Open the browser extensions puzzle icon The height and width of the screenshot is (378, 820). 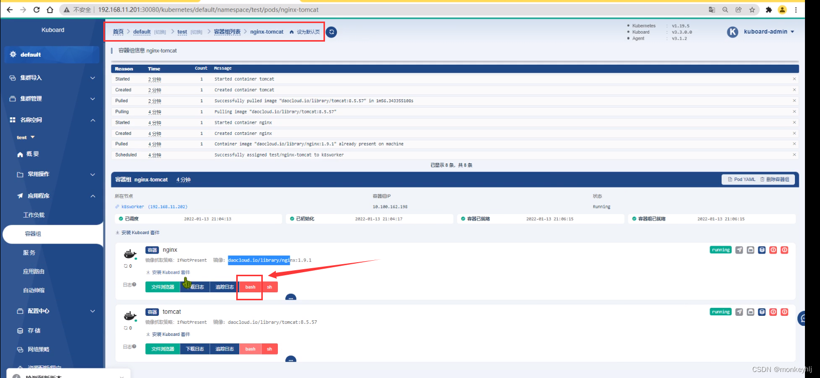point(769,10)
